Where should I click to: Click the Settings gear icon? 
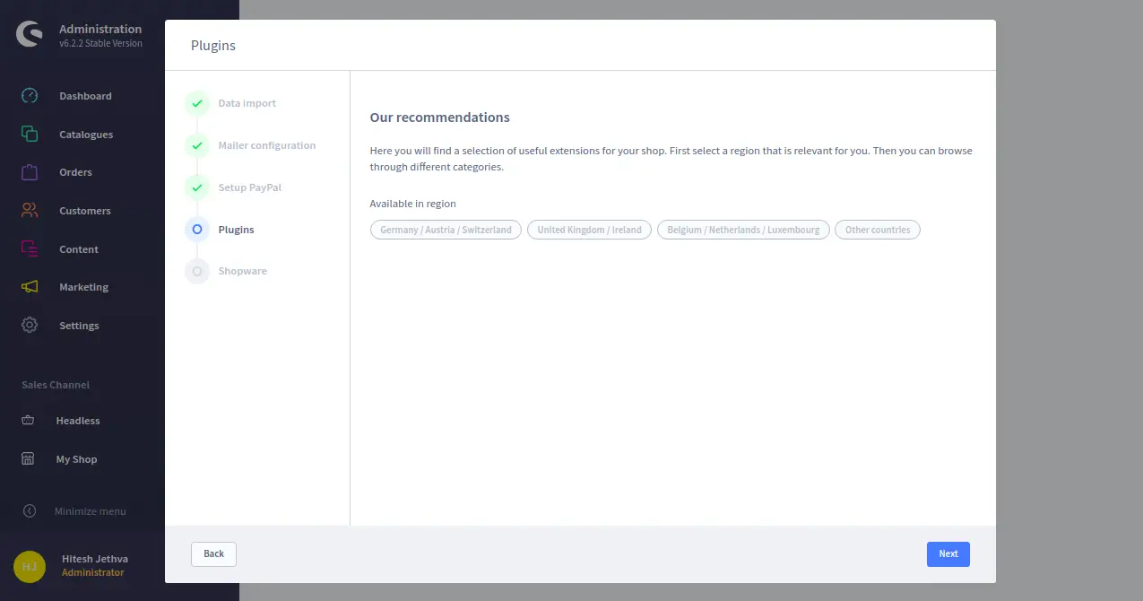[x=30, y=326]
